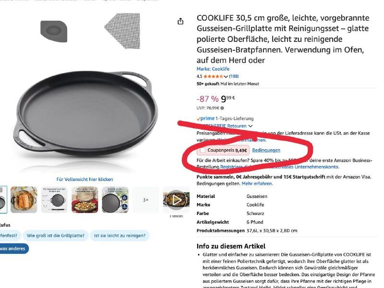Play the product video thumbnail

point(176,200)
